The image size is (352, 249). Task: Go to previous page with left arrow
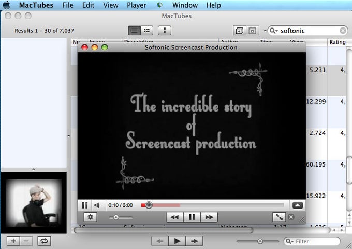coord(160,241)
